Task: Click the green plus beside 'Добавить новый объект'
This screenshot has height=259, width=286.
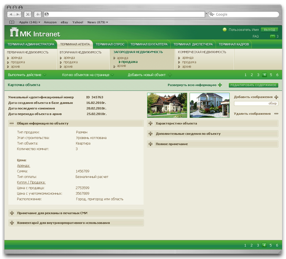Action: click(x=170, y=75)
